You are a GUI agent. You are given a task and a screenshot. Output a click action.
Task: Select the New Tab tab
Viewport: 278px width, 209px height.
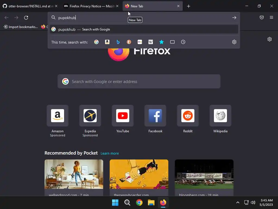click(x=153, y=6)
